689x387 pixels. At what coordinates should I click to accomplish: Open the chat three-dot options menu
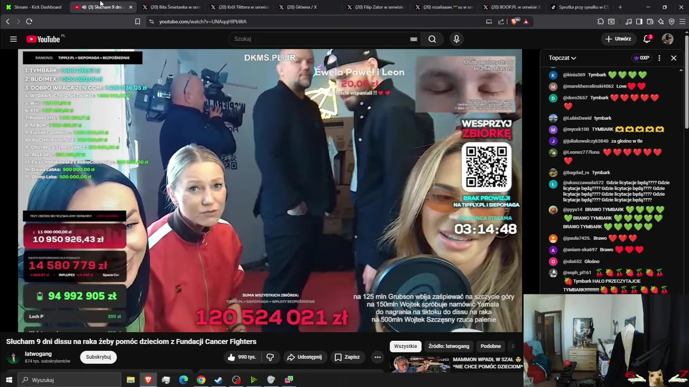click(x=659, y=58)
